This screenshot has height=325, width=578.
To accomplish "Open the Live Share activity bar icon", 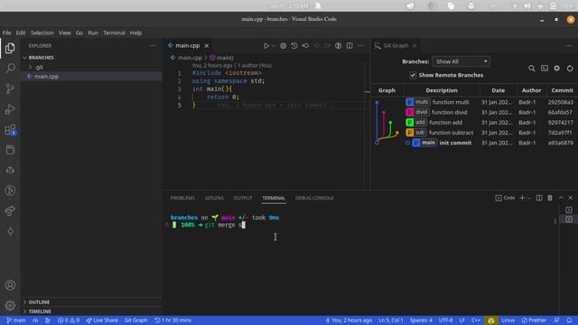I will click(10, 210).
